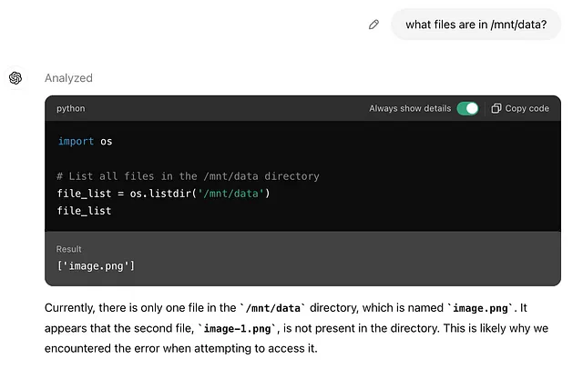
Task: Click the "python" language label
Action: pyautogui.click(x=71, y=108)
